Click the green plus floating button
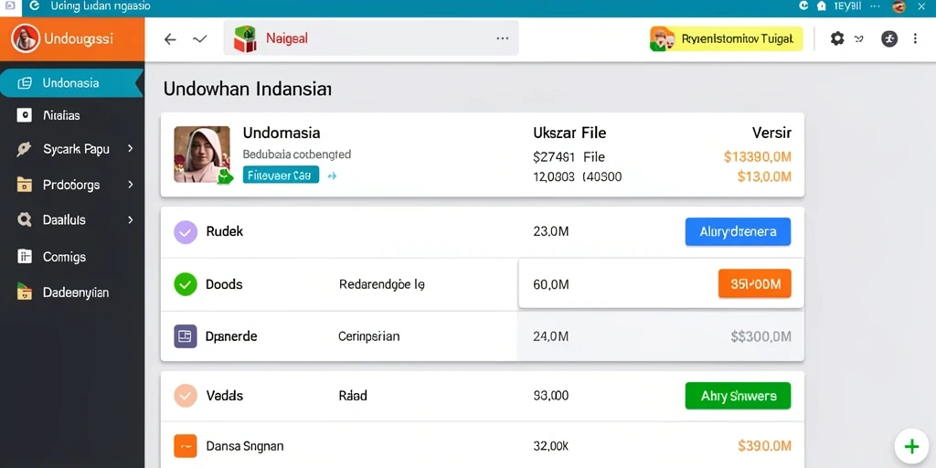 tap(911, 446)
